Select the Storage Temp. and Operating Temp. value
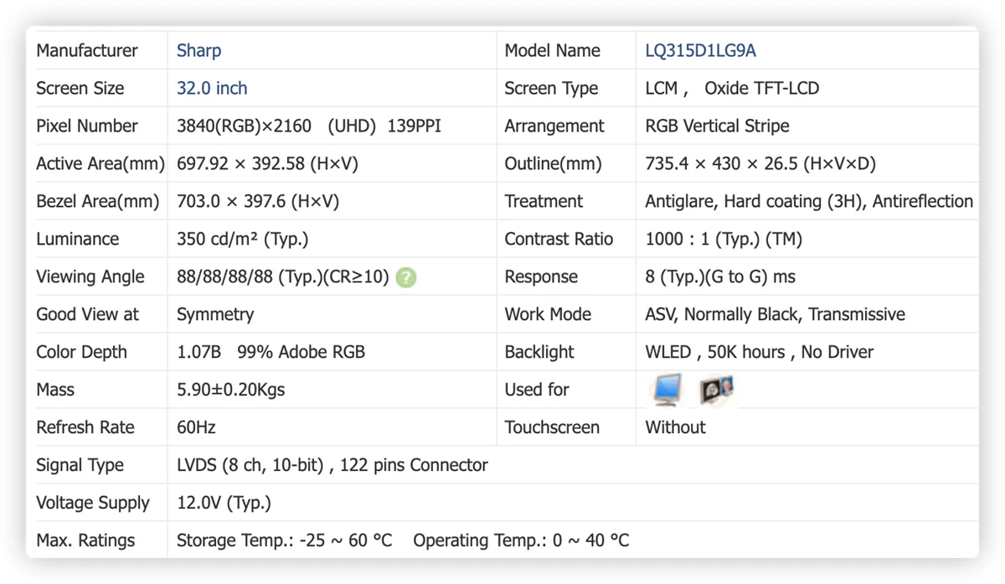 coord(403,540)
